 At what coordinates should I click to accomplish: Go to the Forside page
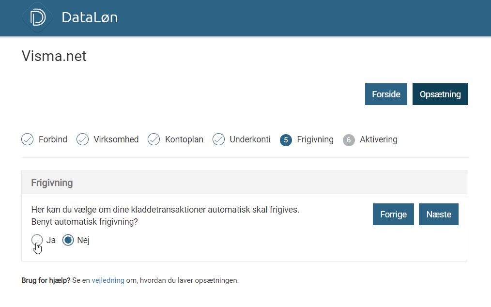point(386,94)
